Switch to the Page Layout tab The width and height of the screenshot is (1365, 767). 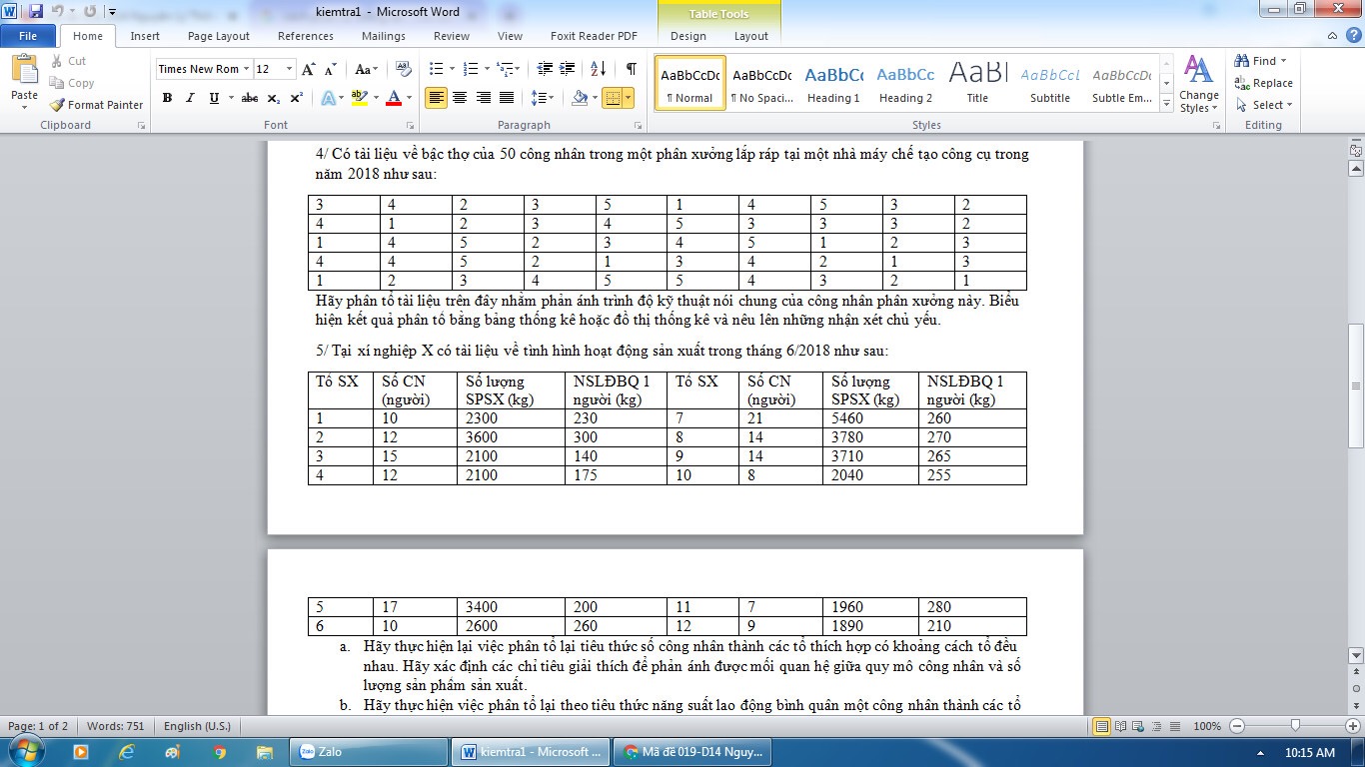click(219, 36)
